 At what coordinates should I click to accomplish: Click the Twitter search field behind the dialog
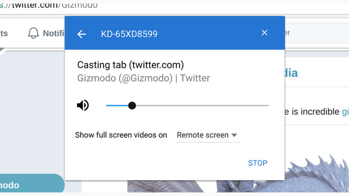click(317, 33)
